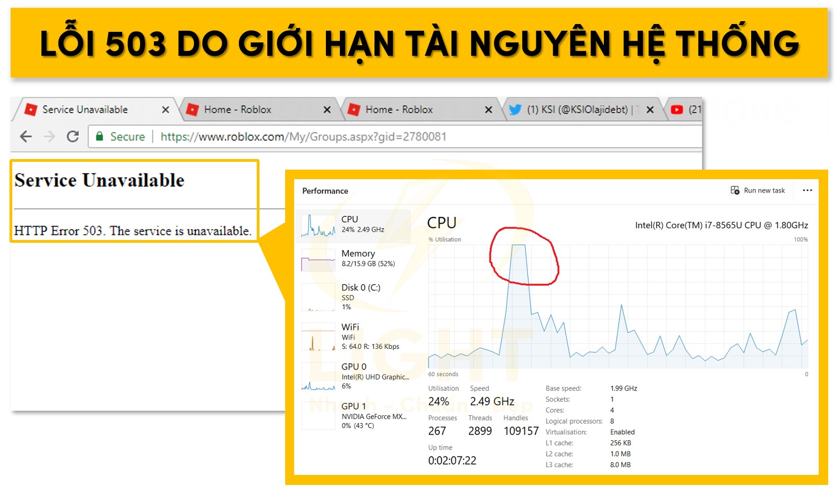Open the Twitter KSI tab via bird icon
This screenshot has height=495, width=836.
click(516, 109)
